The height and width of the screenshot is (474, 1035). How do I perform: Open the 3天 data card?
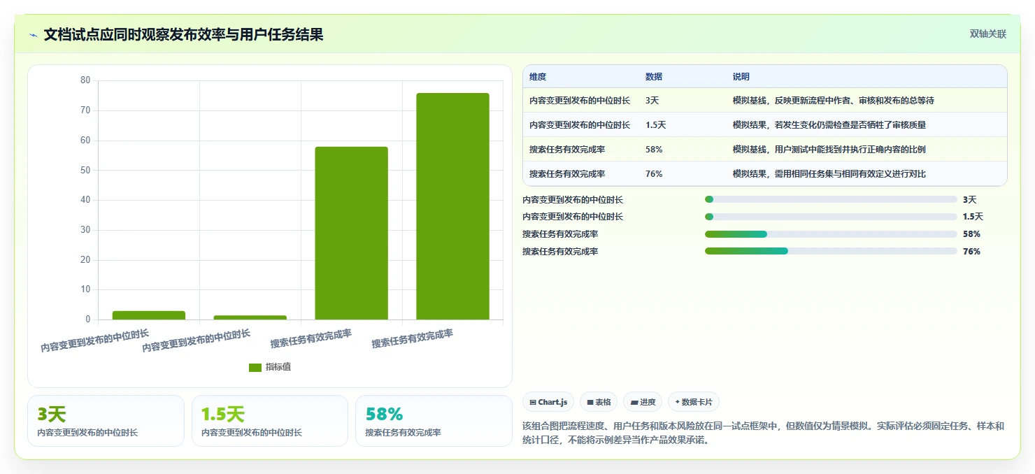pos(106,421)
